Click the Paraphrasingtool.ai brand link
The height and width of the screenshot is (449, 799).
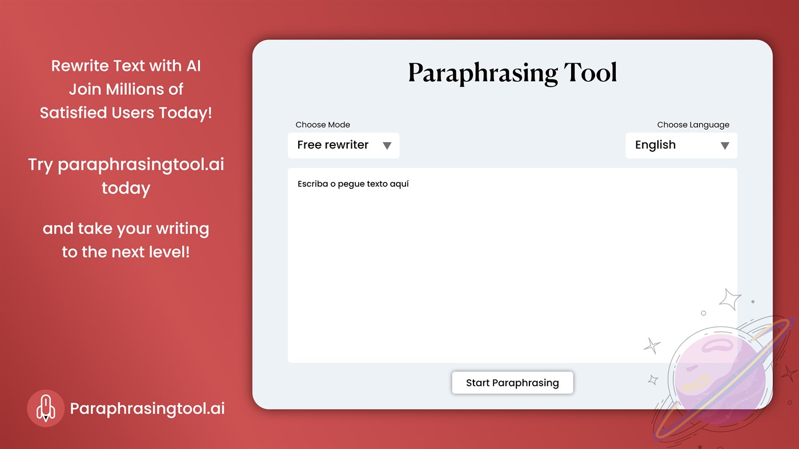click(x=147, y=408)
